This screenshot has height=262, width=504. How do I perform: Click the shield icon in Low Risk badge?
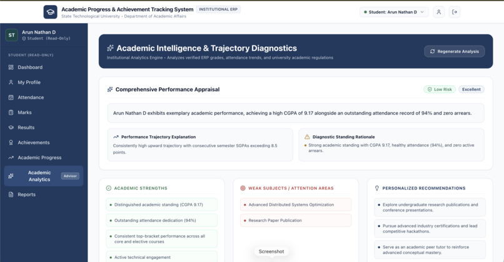click(430, 89)
